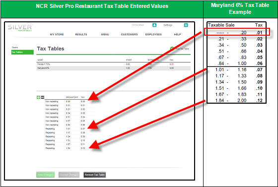Click the Settings text link
Screen dimensions: 278x187
tap(168, 25)
